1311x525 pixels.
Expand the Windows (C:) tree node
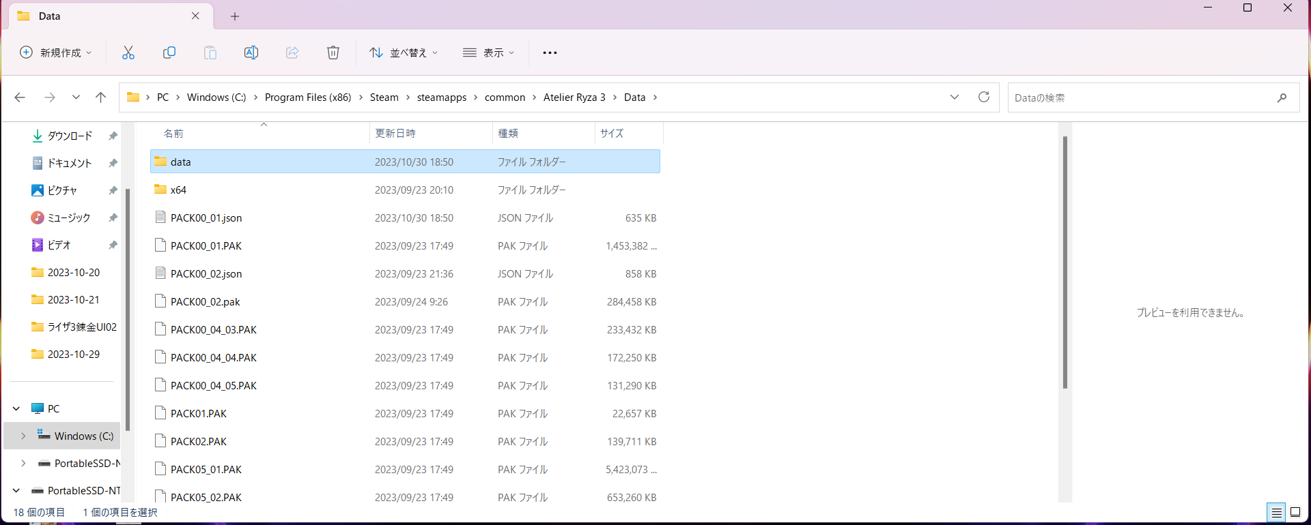point(23,436)
